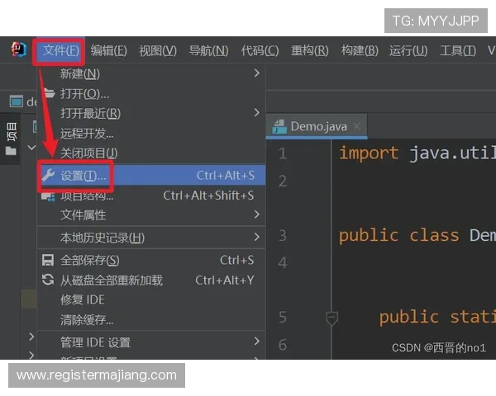496x396 pixels.
Task: Click the Ctrl+Alt+Shift+S shortcut text
Action: click(x=208, y=196)
